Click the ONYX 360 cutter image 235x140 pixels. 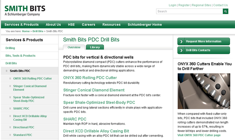point(204,91)
